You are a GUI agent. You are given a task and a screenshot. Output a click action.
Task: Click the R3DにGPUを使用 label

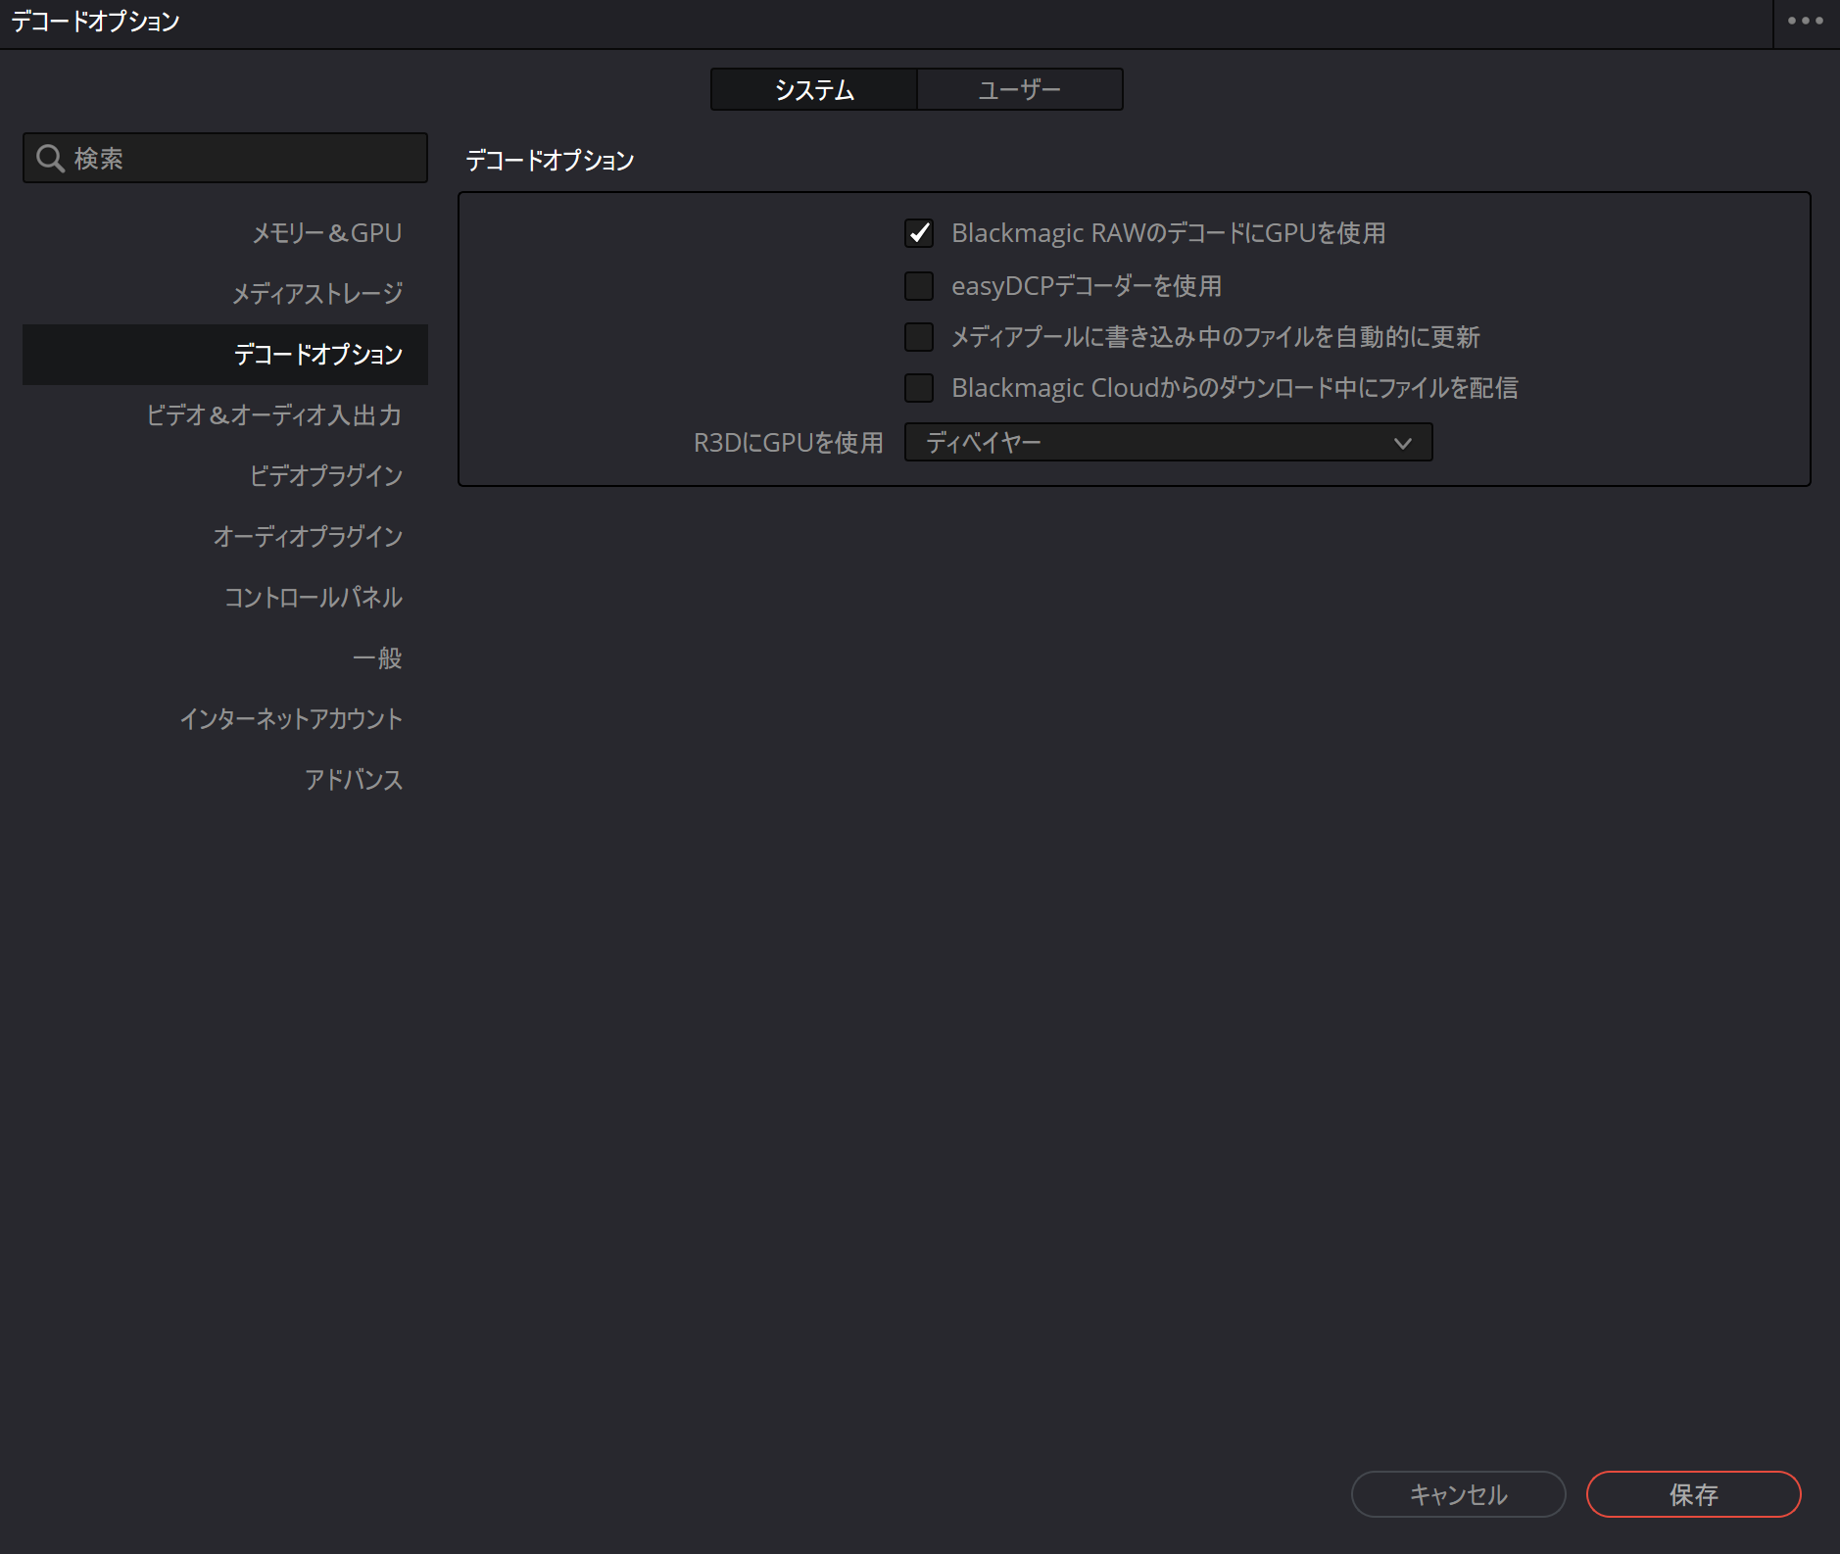[x=788, y=443]
